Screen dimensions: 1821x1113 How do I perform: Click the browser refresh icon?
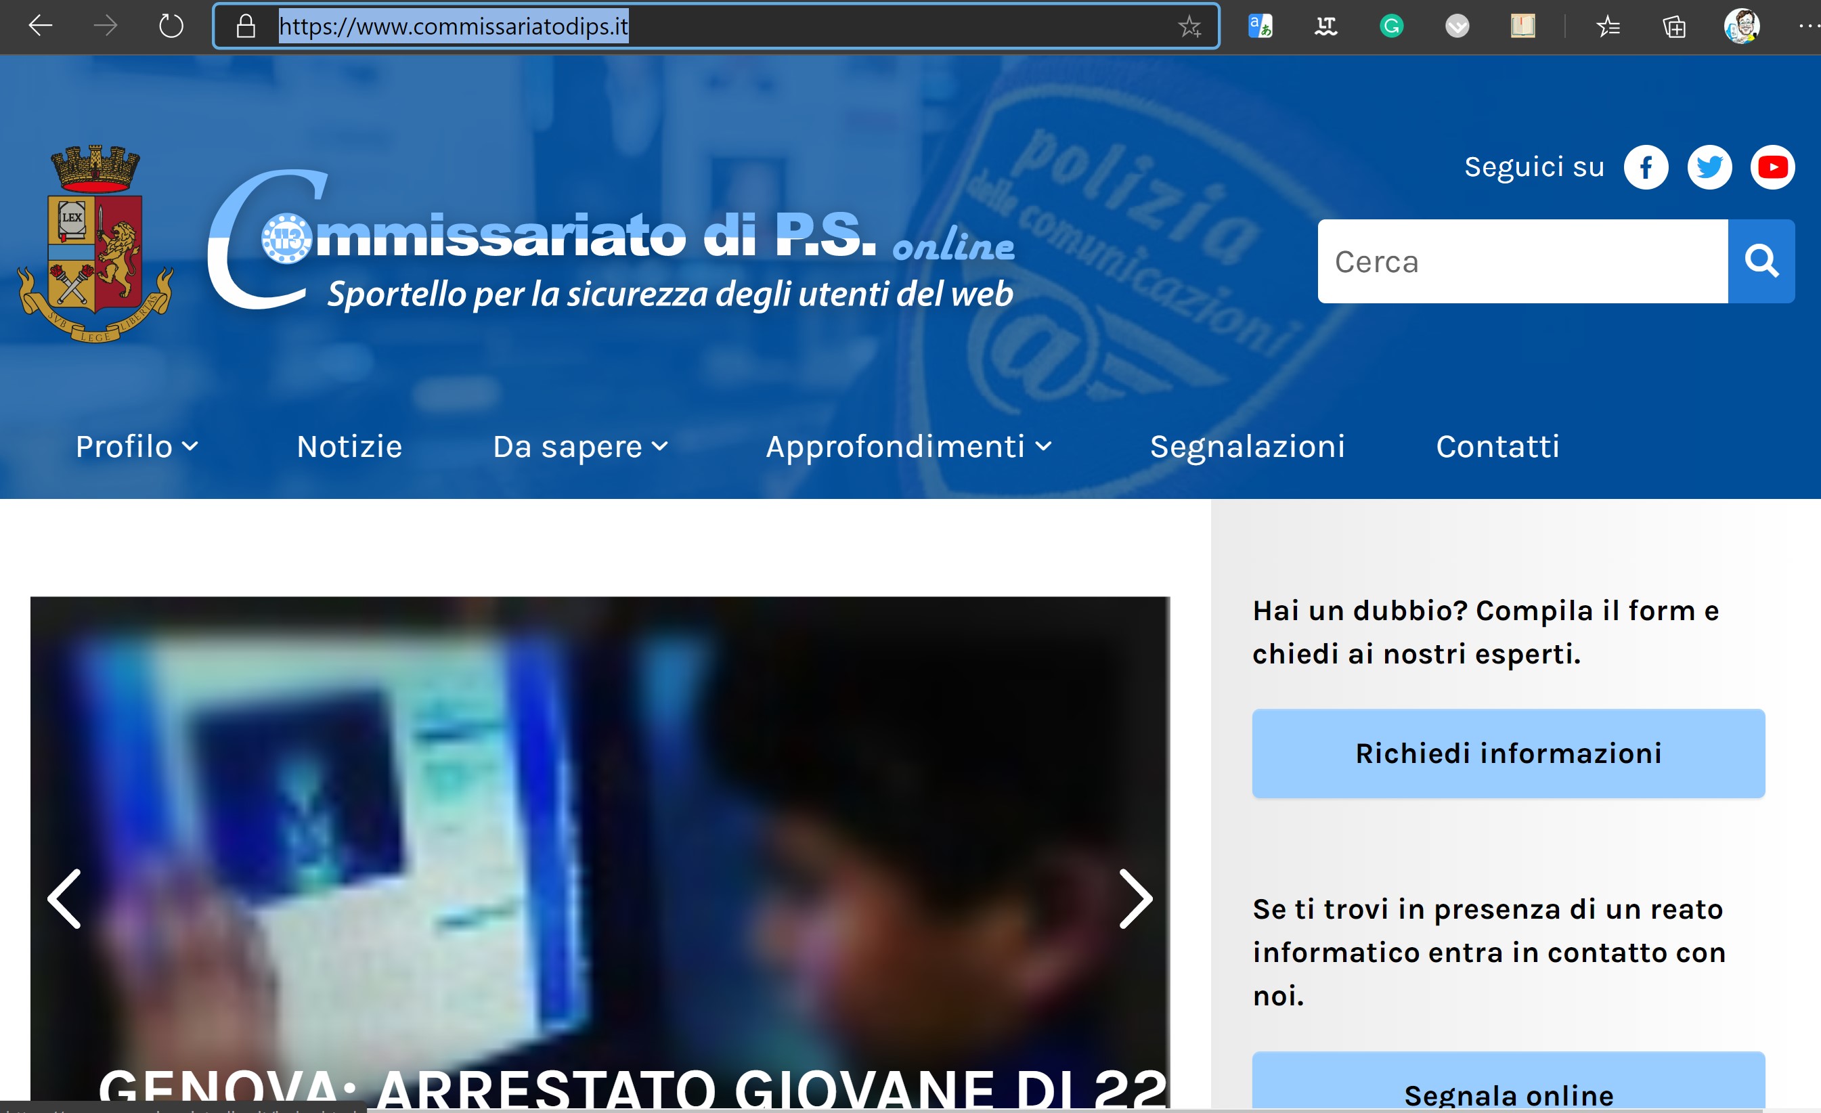pyautogui.click(x=171, y=26)
